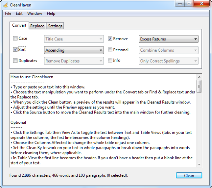Image resolution: width=212 pixels, height=188 pixels.
Task: Open the Combine Columns dropdown
Action: coord(169,50)
